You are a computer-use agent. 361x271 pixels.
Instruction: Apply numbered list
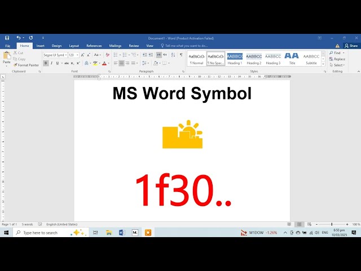click(125, 55)
